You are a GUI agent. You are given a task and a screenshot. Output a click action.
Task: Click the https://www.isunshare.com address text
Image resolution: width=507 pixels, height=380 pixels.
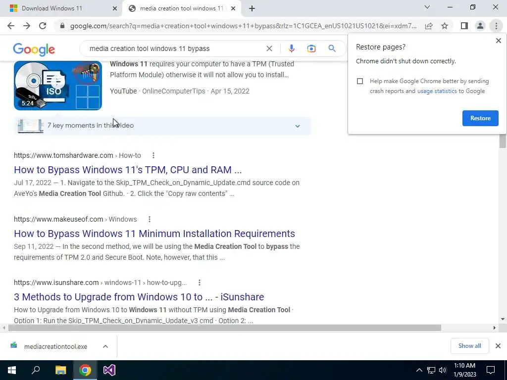[56, 283]
